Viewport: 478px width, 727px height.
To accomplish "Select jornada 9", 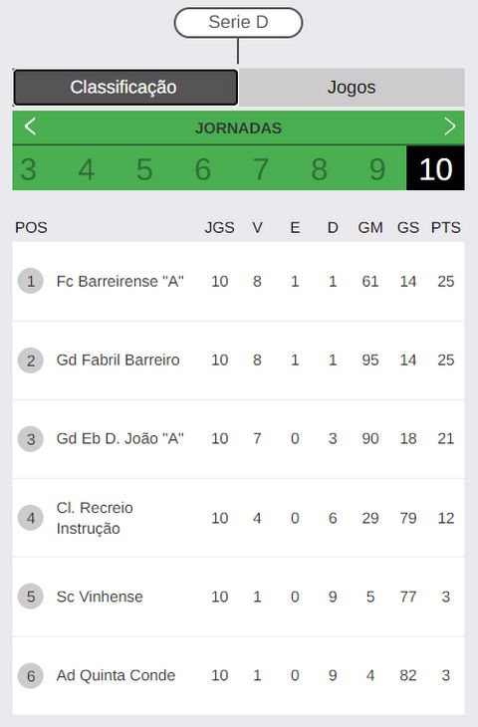I will click(377, 168).
